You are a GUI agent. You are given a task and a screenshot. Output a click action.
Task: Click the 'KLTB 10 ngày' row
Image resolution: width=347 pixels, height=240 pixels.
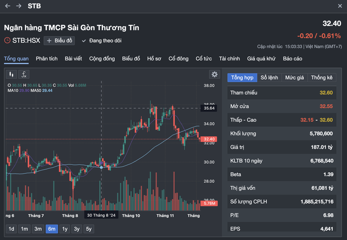tap(282, 161)
